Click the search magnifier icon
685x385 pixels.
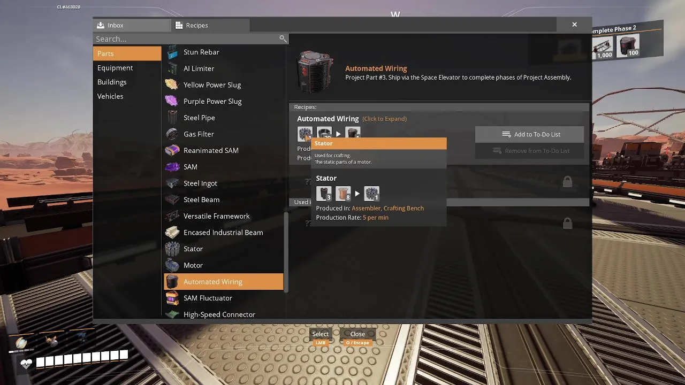(x=283, y=38)
